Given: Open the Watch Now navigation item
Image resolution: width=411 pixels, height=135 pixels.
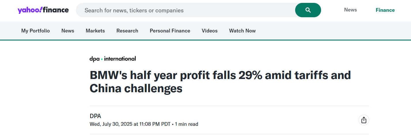Looking at the screenshot, I should tap(242, 31).
